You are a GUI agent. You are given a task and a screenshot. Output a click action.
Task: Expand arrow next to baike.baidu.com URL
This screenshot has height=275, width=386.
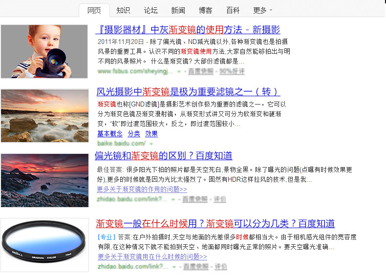[151, 144]
